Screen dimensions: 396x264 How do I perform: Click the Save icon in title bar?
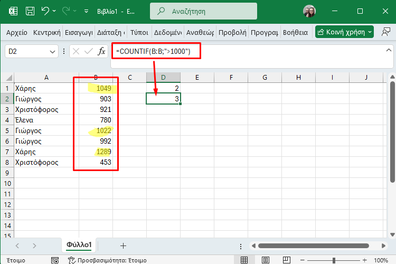tap(30, 11)
